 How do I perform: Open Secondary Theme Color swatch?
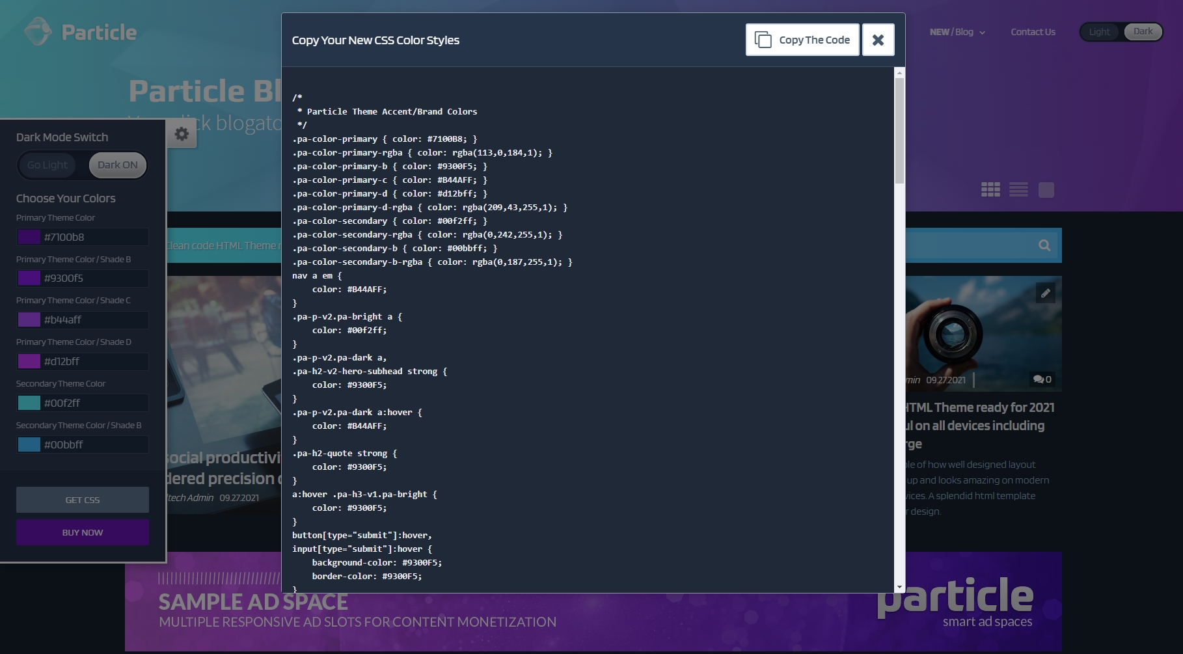(x=29, y=403)
